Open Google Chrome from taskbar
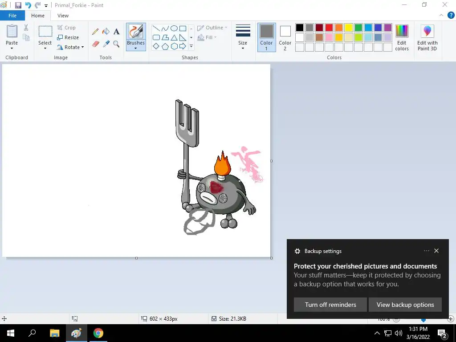 [98, 333]
